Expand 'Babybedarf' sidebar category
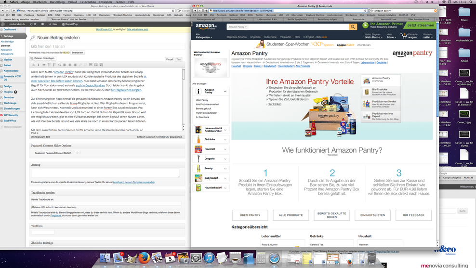Screen dimensions: 476x268 (x=225, y=178)
